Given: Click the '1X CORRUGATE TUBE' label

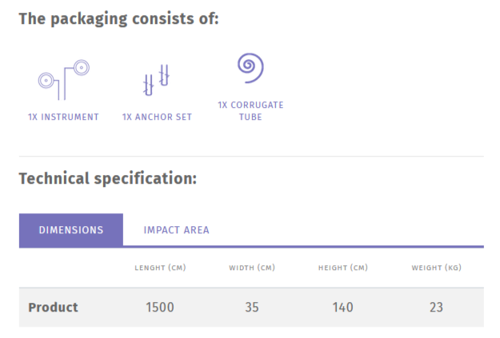Looking at the screenshot, I should tap(250, 110).
